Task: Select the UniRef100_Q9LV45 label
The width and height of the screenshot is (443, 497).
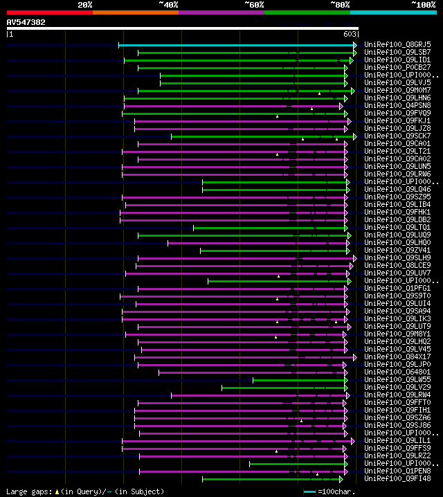Action: point(397,349)
